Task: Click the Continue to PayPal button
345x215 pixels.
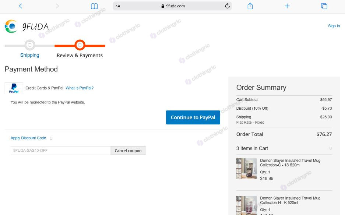Action: pyautogui.click(x=193, y=117)
